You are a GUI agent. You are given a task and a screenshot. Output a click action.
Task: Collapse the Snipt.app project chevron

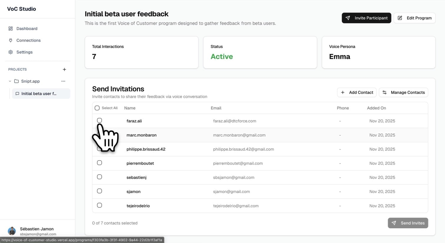[x=10, y=81]
